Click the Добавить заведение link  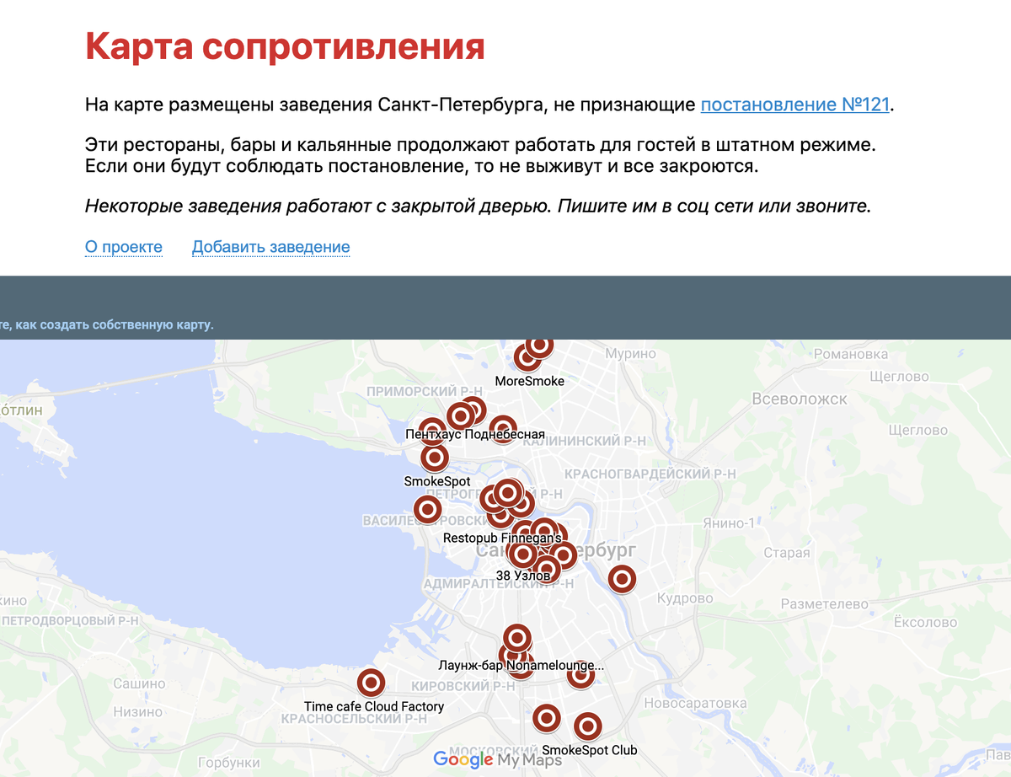270,247
